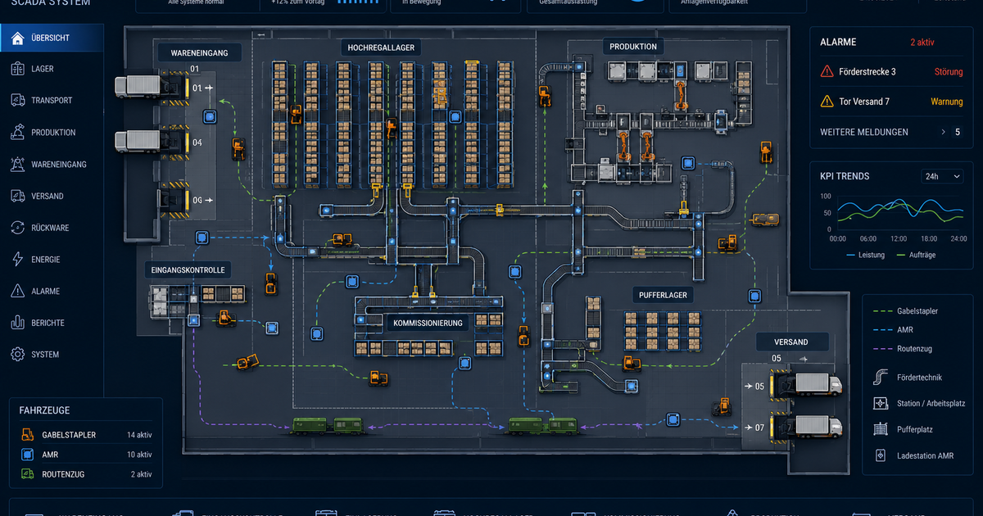Open the Energie lightning bolt icon
Image resolution: width=983 pixels, height=516 pixels.
coord(17,260)
